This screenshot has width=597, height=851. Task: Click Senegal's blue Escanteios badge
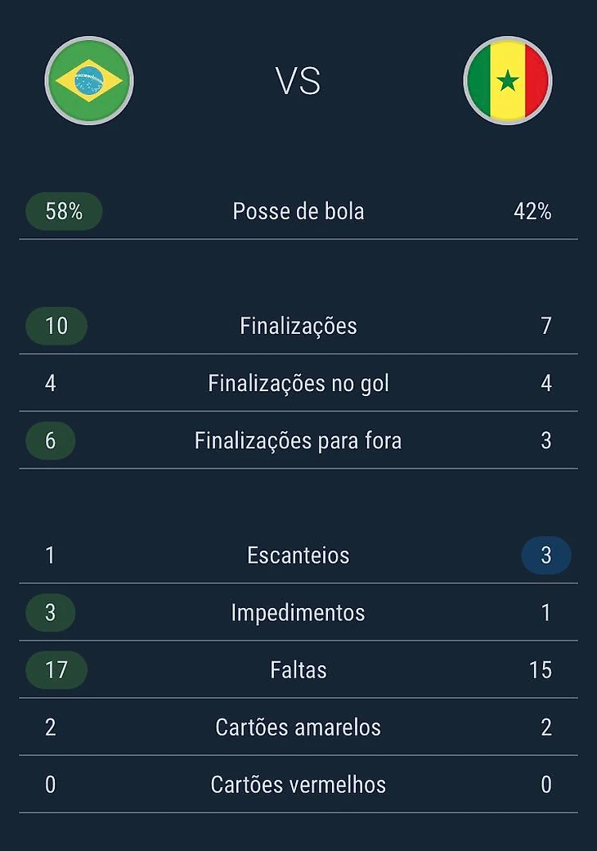pyautogui.click(x=545, y=555)
